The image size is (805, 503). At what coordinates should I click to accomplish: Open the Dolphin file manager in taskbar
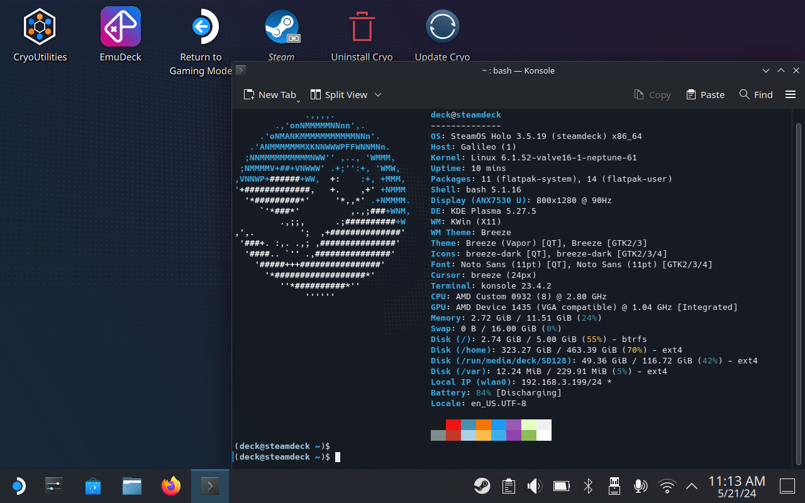pos(131,485)
